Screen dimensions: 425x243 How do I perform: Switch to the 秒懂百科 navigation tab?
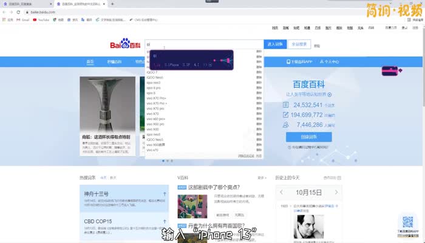click(x=115, y=62)
